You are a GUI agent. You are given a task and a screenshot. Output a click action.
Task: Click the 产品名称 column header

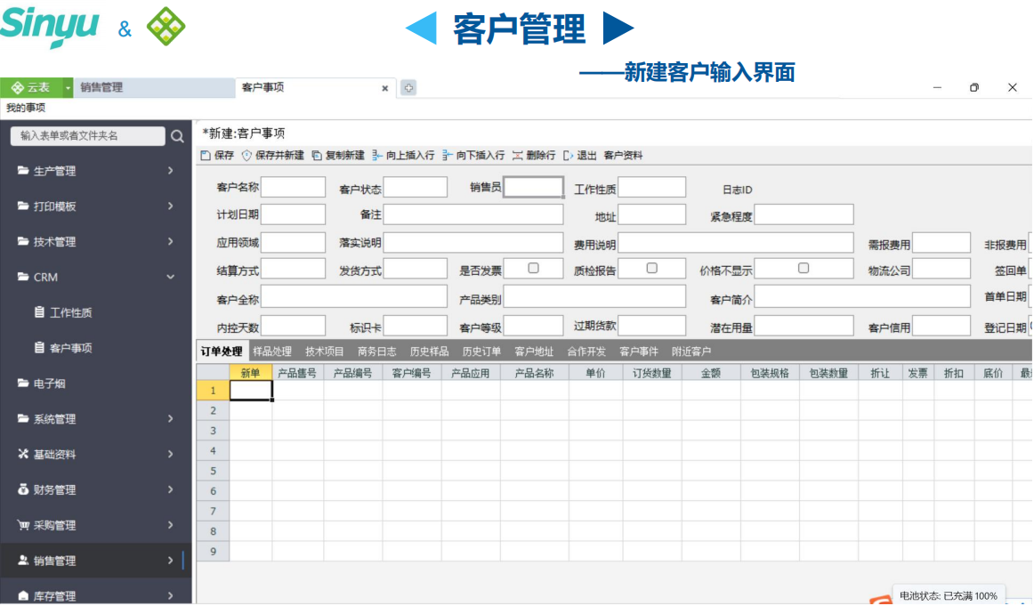(535, 373)
